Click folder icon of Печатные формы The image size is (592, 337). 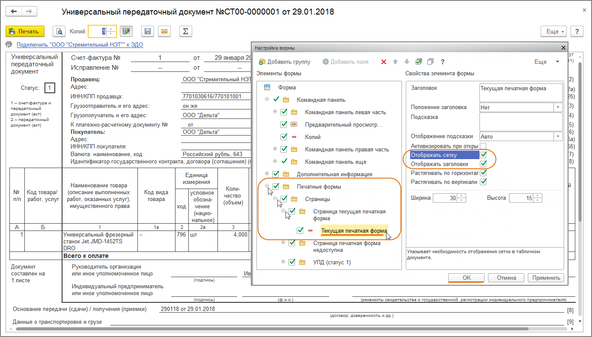pyautogui.click(x=286, y=186)
